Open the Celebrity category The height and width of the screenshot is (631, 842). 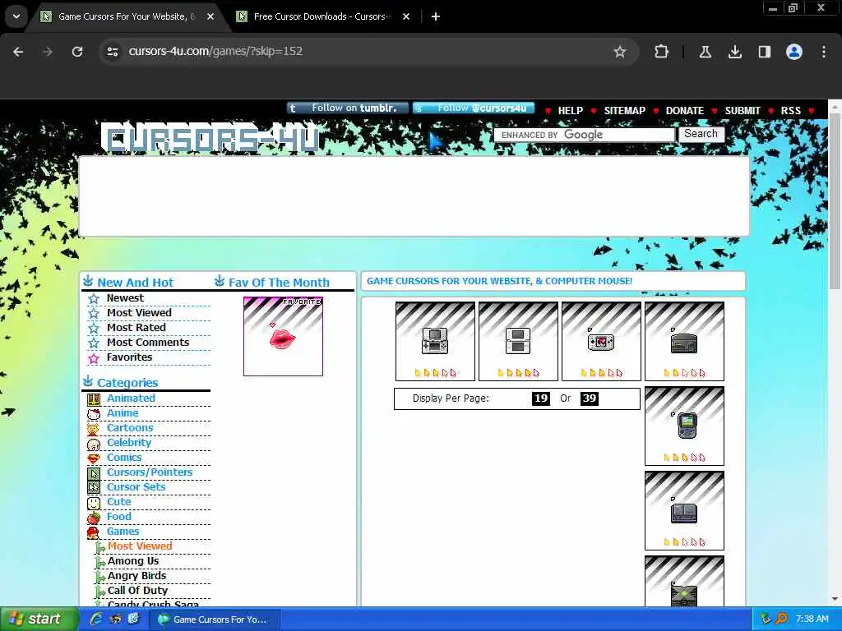[129, 443]
